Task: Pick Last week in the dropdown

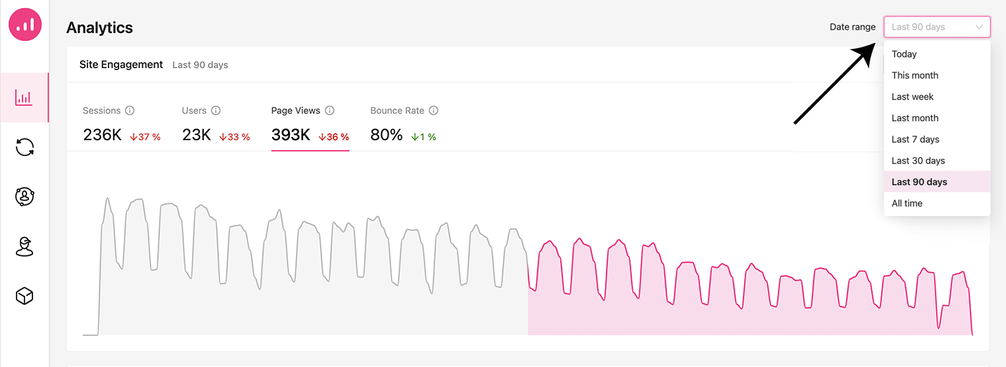Action: [912, 97]
